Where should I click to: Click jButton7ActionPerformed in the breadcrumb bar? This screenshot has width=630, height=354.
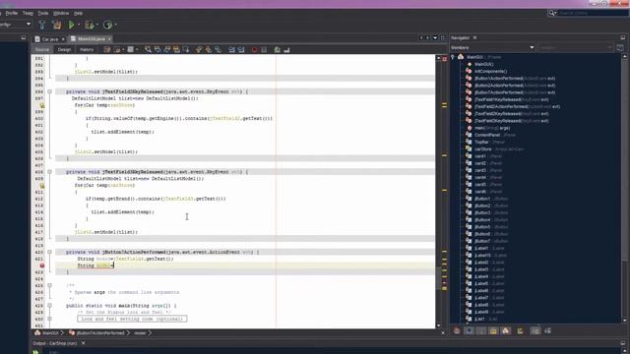(100, 332)
